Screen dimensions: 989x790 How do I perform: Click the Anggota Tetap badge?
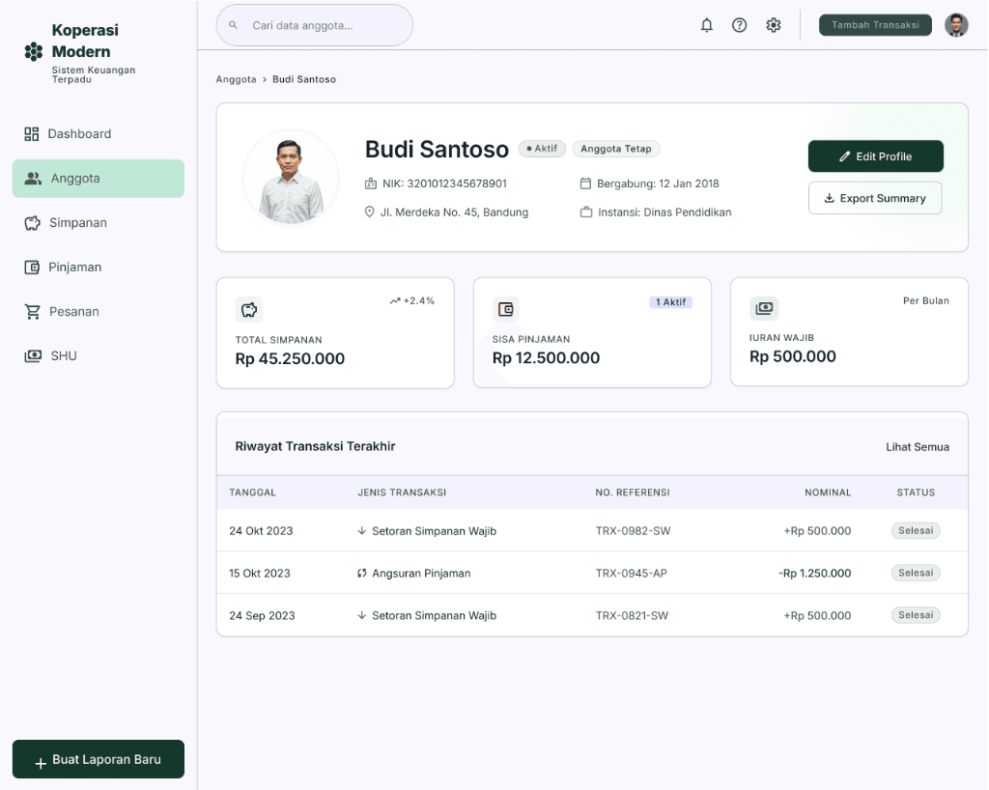click(x=615, y=149)
